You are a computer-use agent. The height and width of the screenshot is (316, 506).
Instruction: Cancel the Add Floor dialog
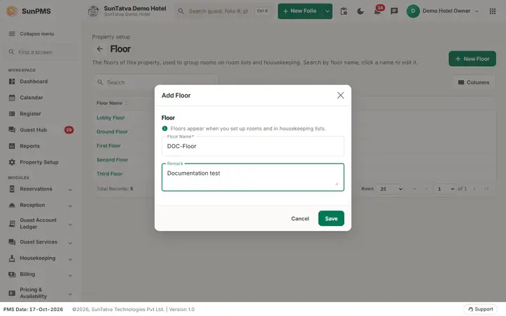(300, 218)
